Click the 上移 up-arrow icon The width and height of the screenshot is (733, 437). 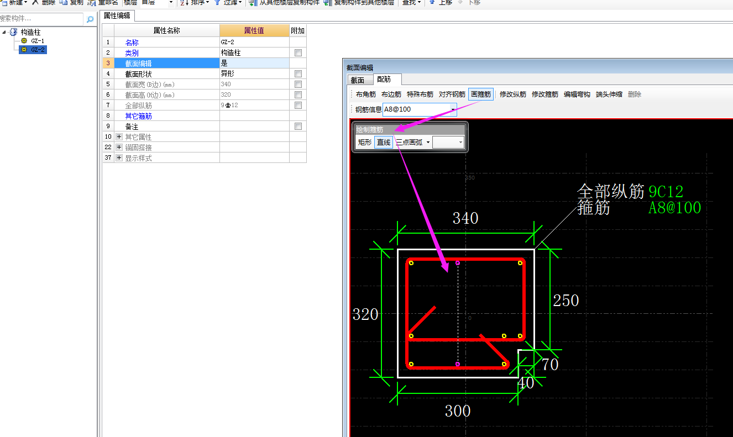(x=432, y=2)
